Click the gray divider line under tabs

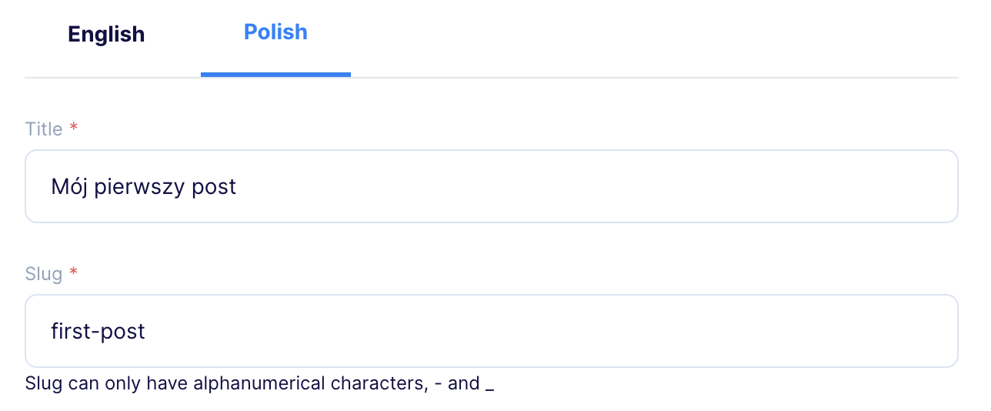(x=492, y=78)
